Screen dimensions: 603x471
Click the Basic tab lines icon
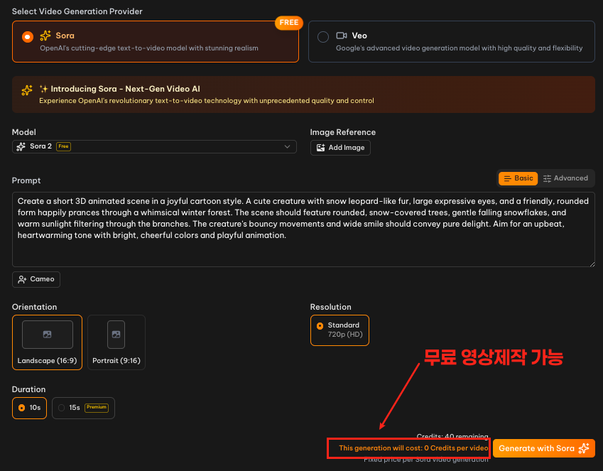click(x=508, y=178)
